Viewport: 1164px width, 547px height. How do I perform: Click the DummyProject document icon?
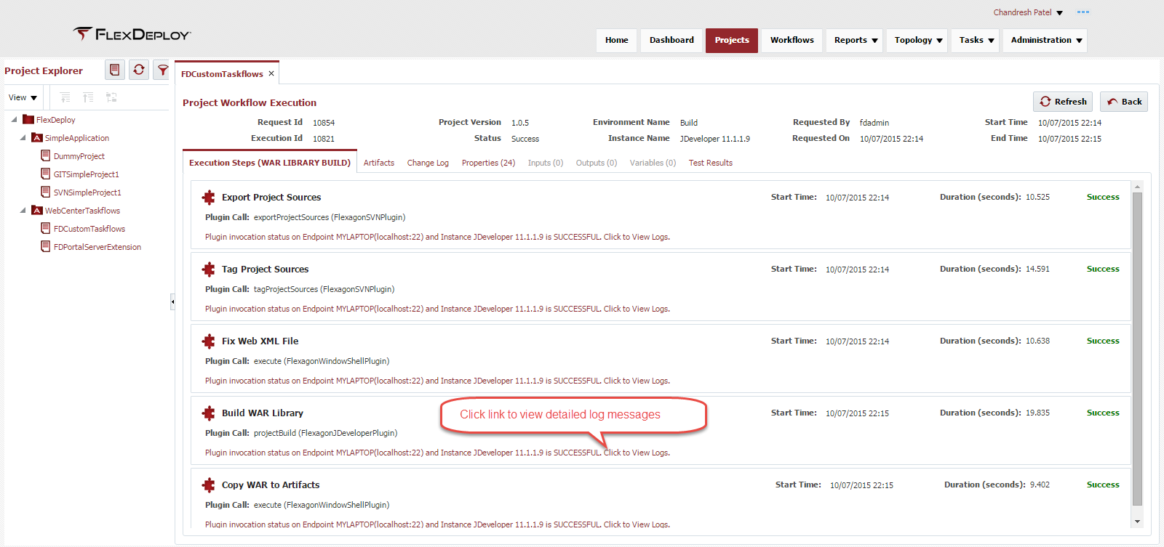click(46, 155)
